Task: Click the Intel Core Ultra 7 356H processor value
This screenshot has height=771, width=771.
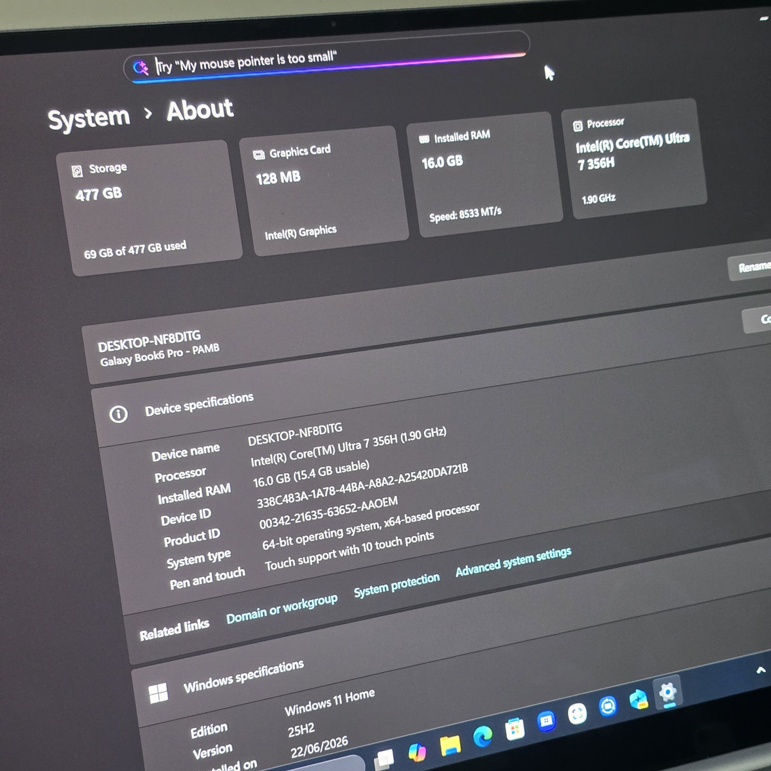Action: click(x=348, y=448)
